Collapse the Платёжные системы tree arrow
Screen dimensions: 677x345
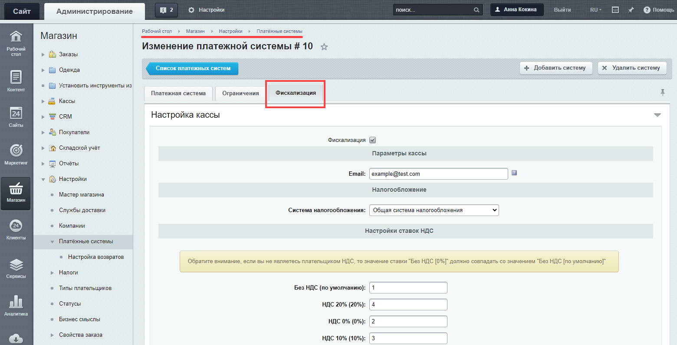[x=52, y=242]
